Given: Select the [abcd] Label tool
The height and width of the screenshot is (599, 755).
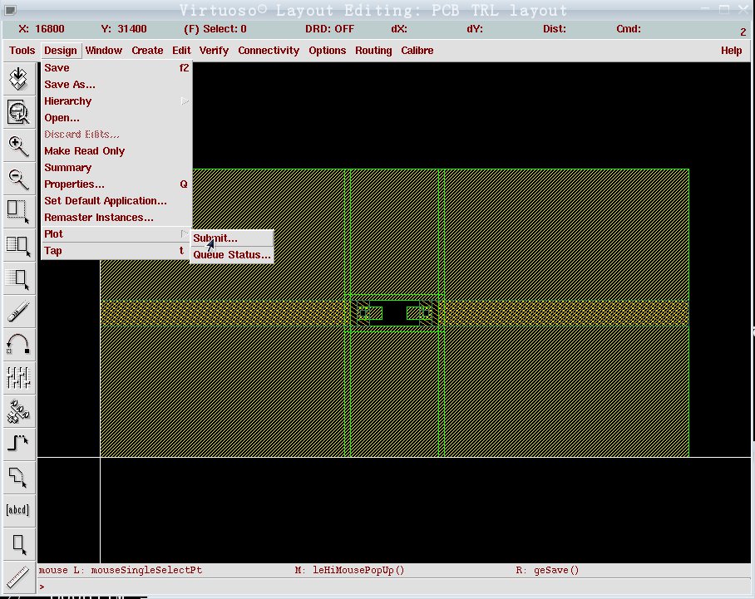Looking at the screenshot, I should 19,510.
